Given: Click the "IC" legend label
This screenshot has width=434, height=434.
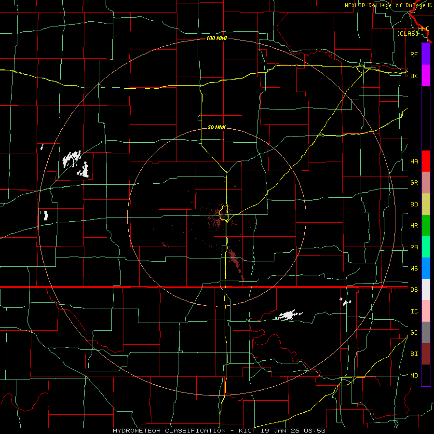Looking at the screenshot, I should coord(414,312).
